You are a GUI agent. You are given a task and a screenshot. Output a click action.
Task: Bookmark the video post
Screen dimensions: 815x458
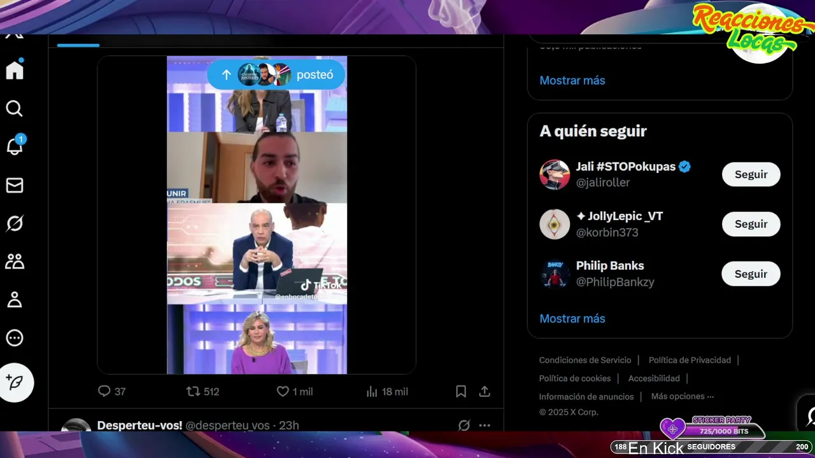[x=461, y=392]
